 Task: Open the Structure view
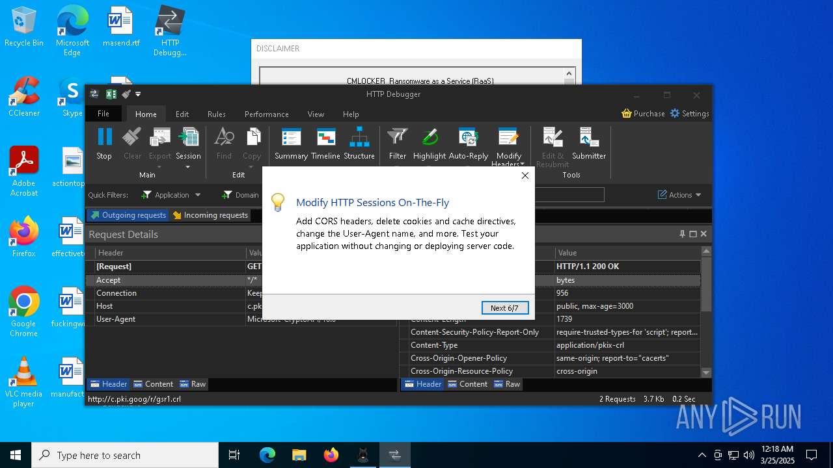tap(359, 144)
